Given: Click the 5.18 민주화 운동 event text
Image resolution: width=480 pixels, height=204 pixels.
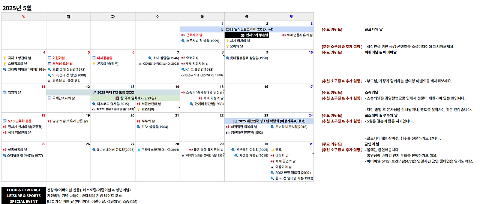Looking at the screenshot, I should [19, 121].
